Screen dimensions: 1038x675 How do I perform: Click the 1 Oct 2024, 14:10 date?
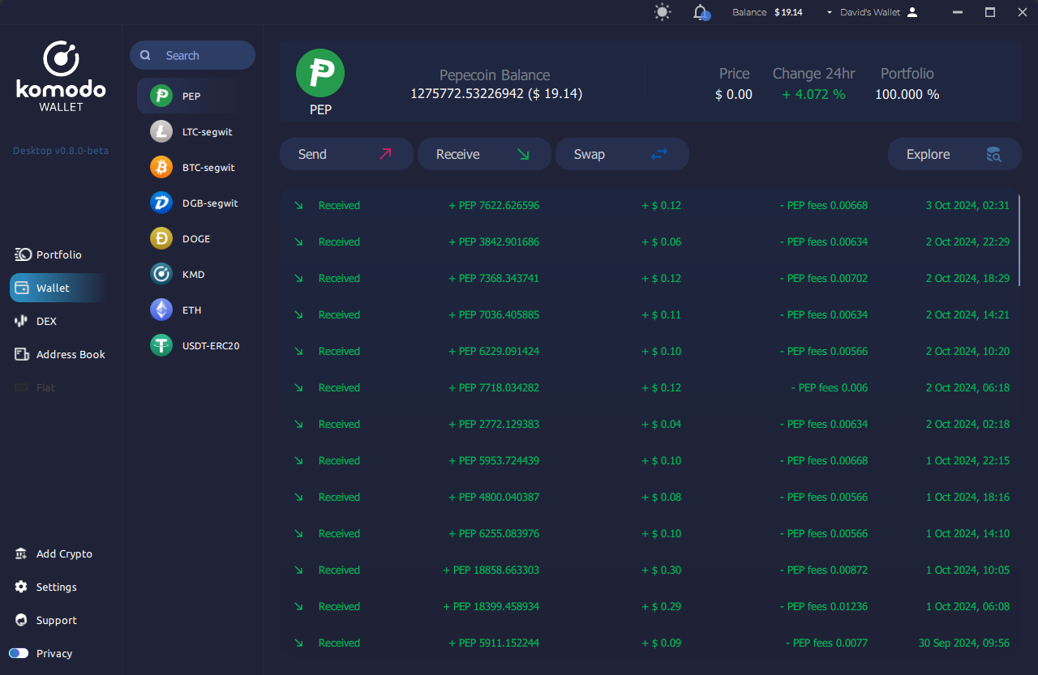pyautogui.click(x=968, y=533)
